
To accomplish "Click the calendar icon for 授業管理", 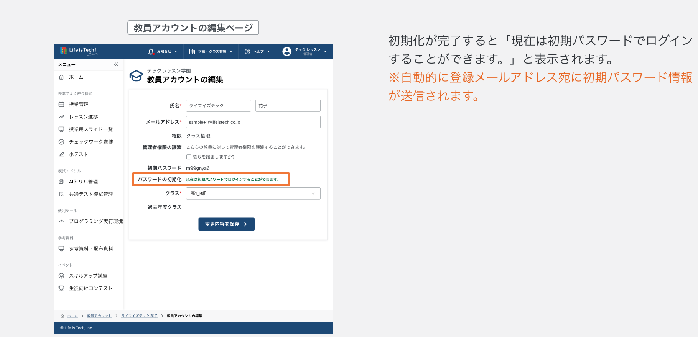I will click(x=61, y=104).
